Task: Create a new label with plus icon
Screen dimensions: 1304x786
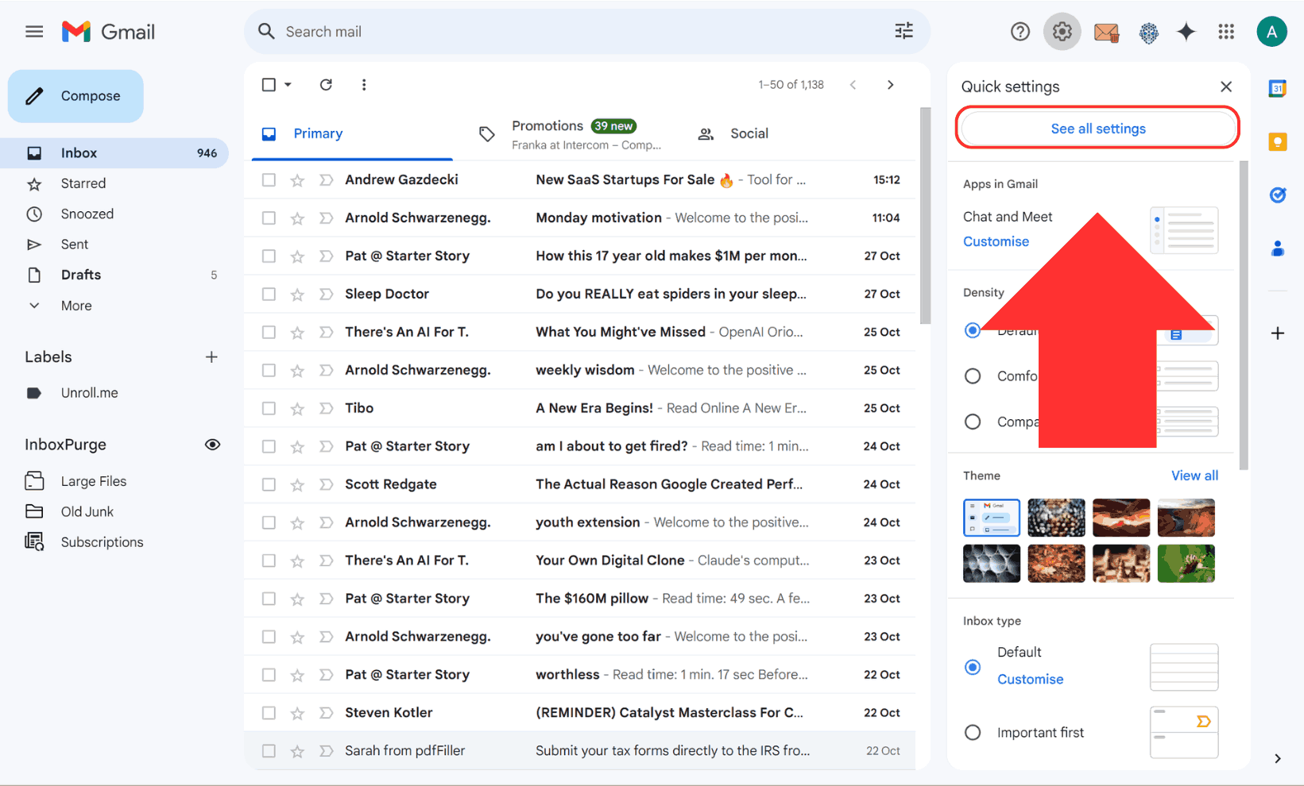Action: click(x=211, y=357)
